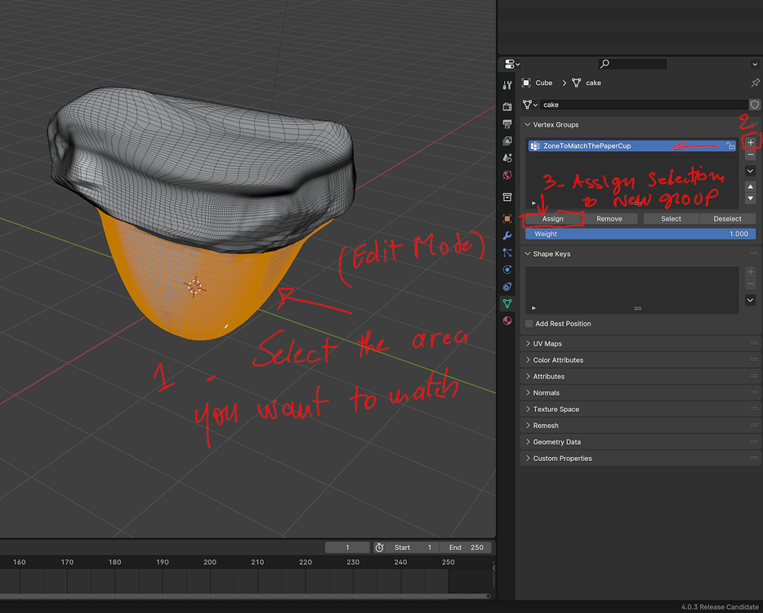Open the Modifiers wrench tab

coord(507,235)
